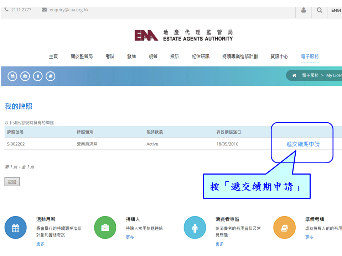This screenshot has height=256, width=342.
Task: Open the green 持牌人 briefcase icon
Action: click(x=105, y=228)
